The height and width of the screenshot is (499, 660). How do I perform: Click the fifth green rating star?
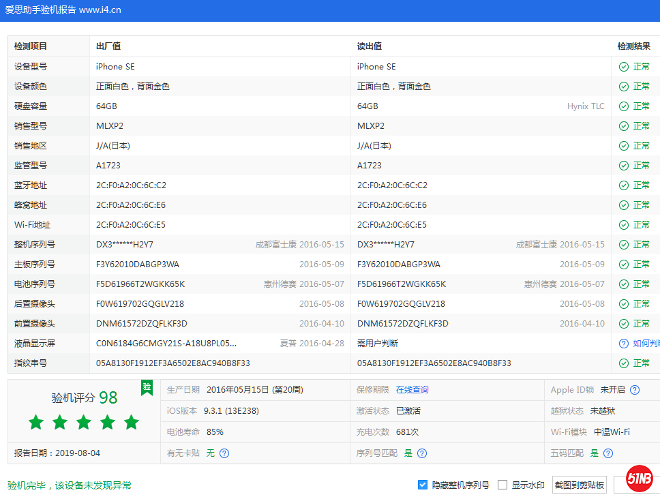[x=131, y=423]
